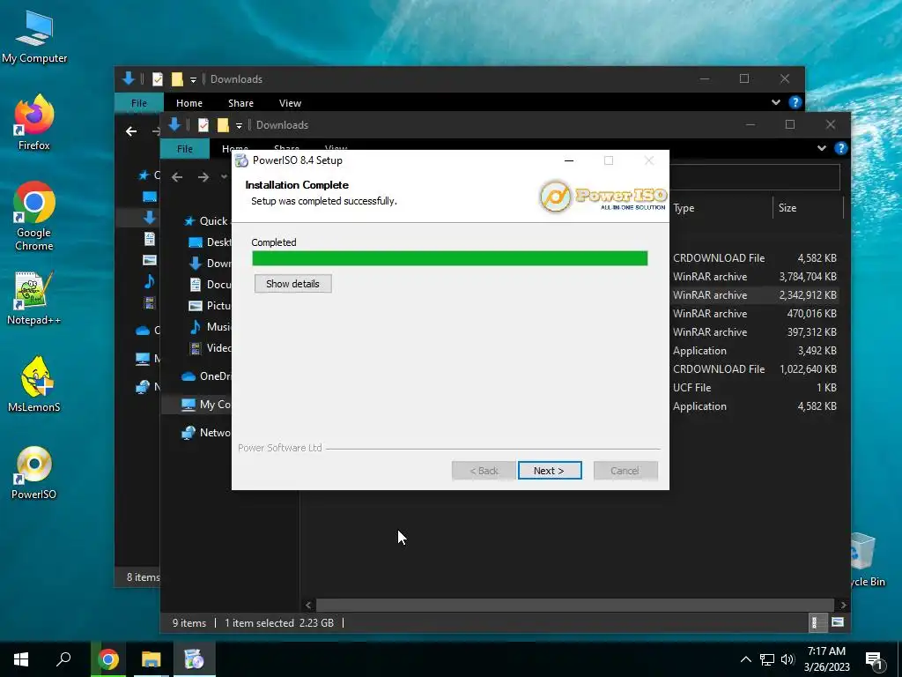Open Notepad++ desktop shortcut

(34, 298)
